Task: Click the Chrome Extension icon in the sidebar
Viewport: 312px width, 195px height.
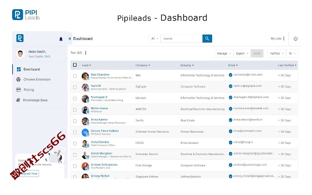Action: (x=19, y=79)
